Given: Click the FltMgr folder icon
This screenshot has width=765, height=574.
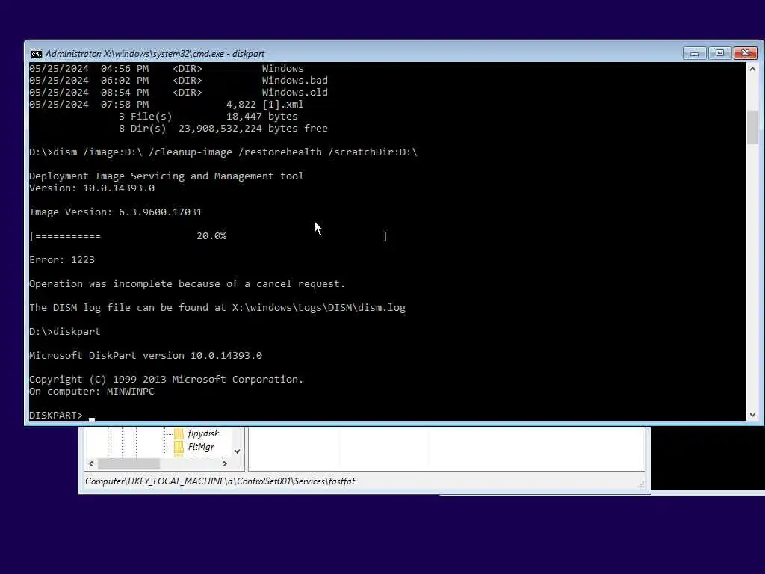Looking at the screenshot, I should point(179,447).
